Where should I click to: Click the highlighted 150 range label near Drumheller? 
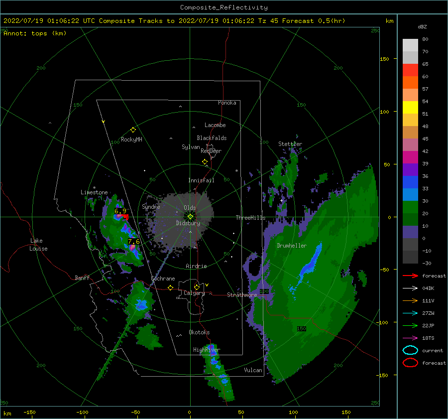click(x=302, y=329)
